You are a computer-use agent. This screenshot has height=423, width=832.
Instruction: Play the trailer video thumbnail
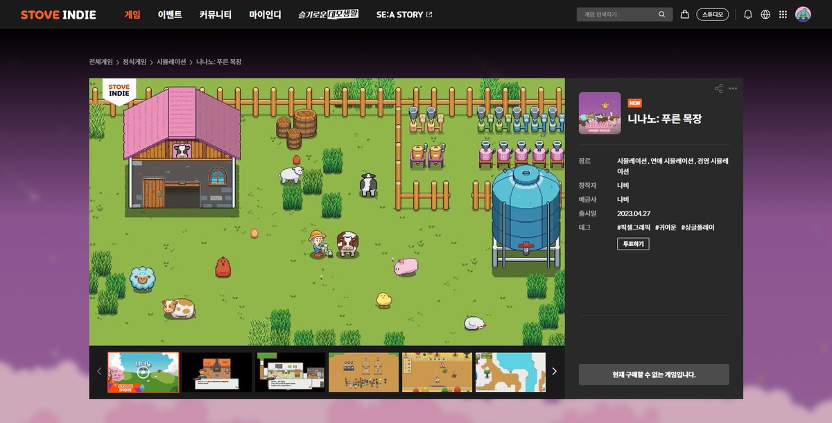pos(144,372)
